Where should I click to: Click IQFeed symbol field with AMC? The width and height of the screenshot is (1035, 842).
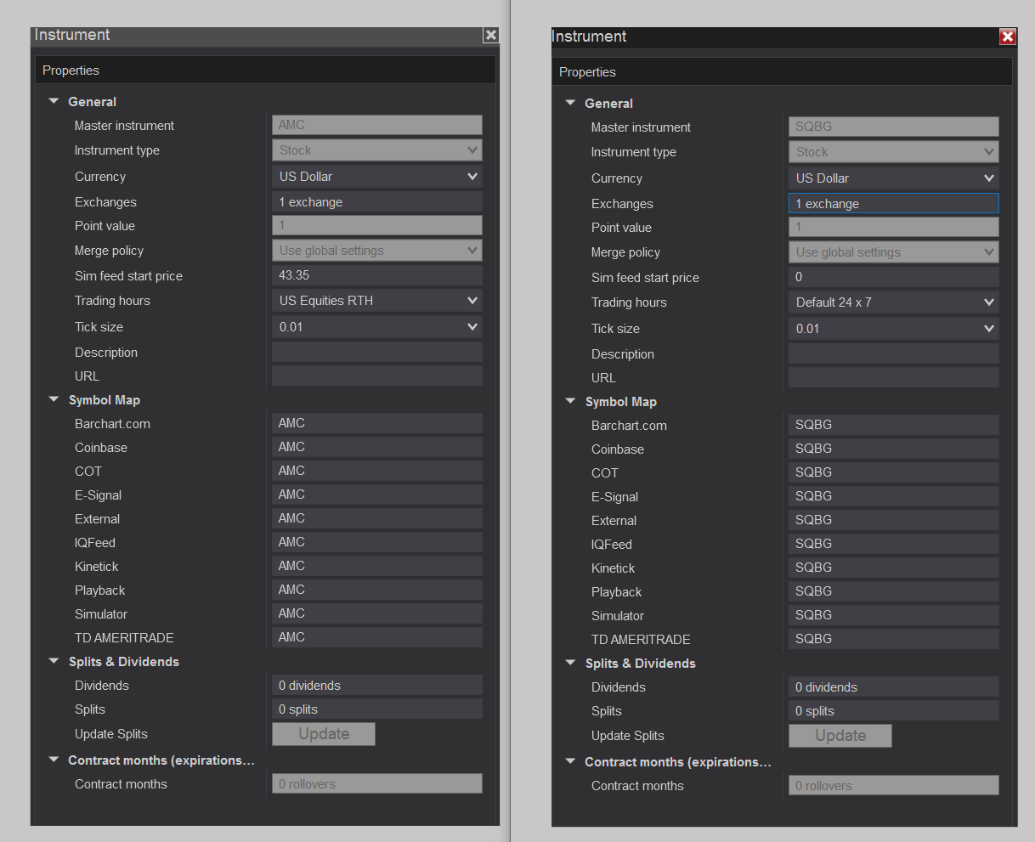(x=377, y=542)
